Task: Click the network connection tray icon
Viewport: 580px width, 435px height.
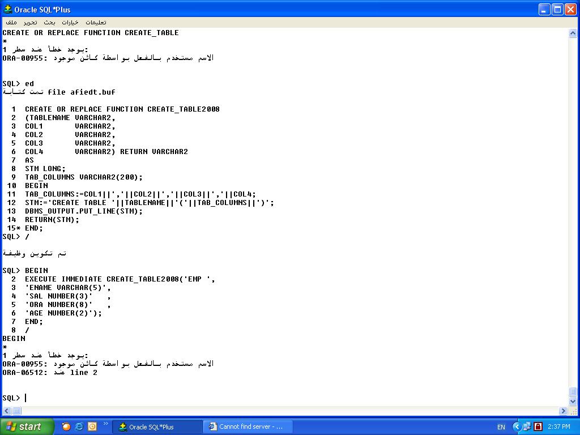Action: [x=527, y=427]
